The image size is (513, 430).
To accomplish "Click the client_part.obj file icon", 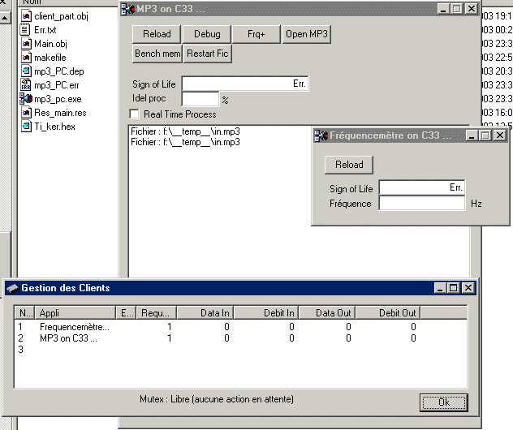I will pos(26,16).
